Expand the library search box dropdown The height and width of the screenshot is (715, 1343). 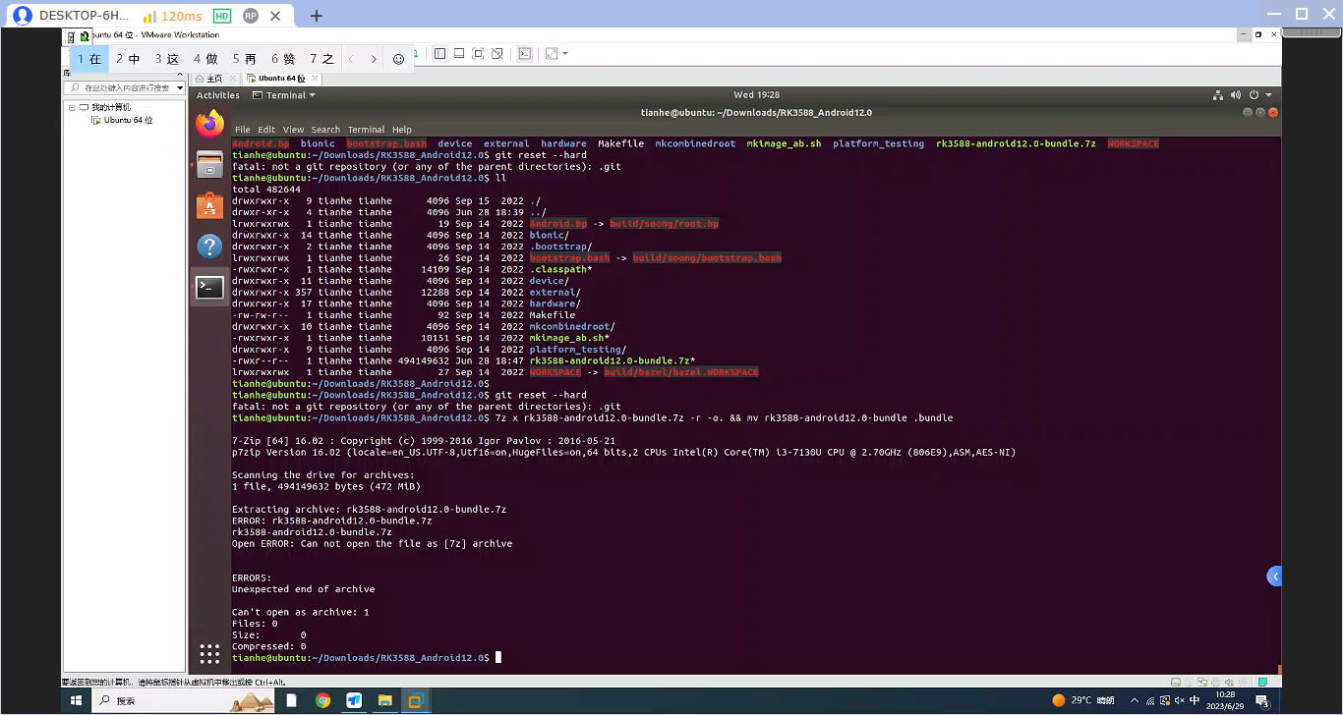pyautogui.click(x=178, y=88)
